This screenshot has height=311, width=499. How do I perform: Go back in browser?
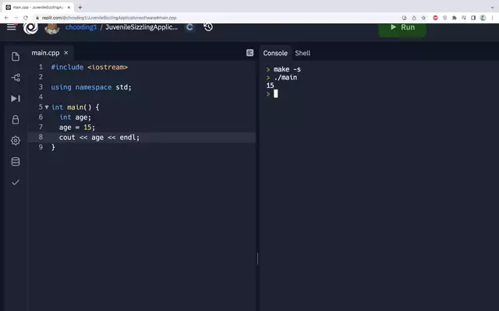coord(7,18)
